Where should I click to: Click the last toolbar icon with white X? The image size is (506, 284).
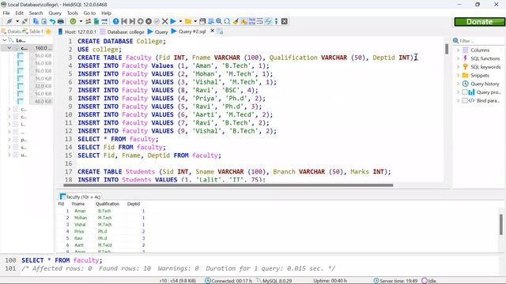(285, 21)
